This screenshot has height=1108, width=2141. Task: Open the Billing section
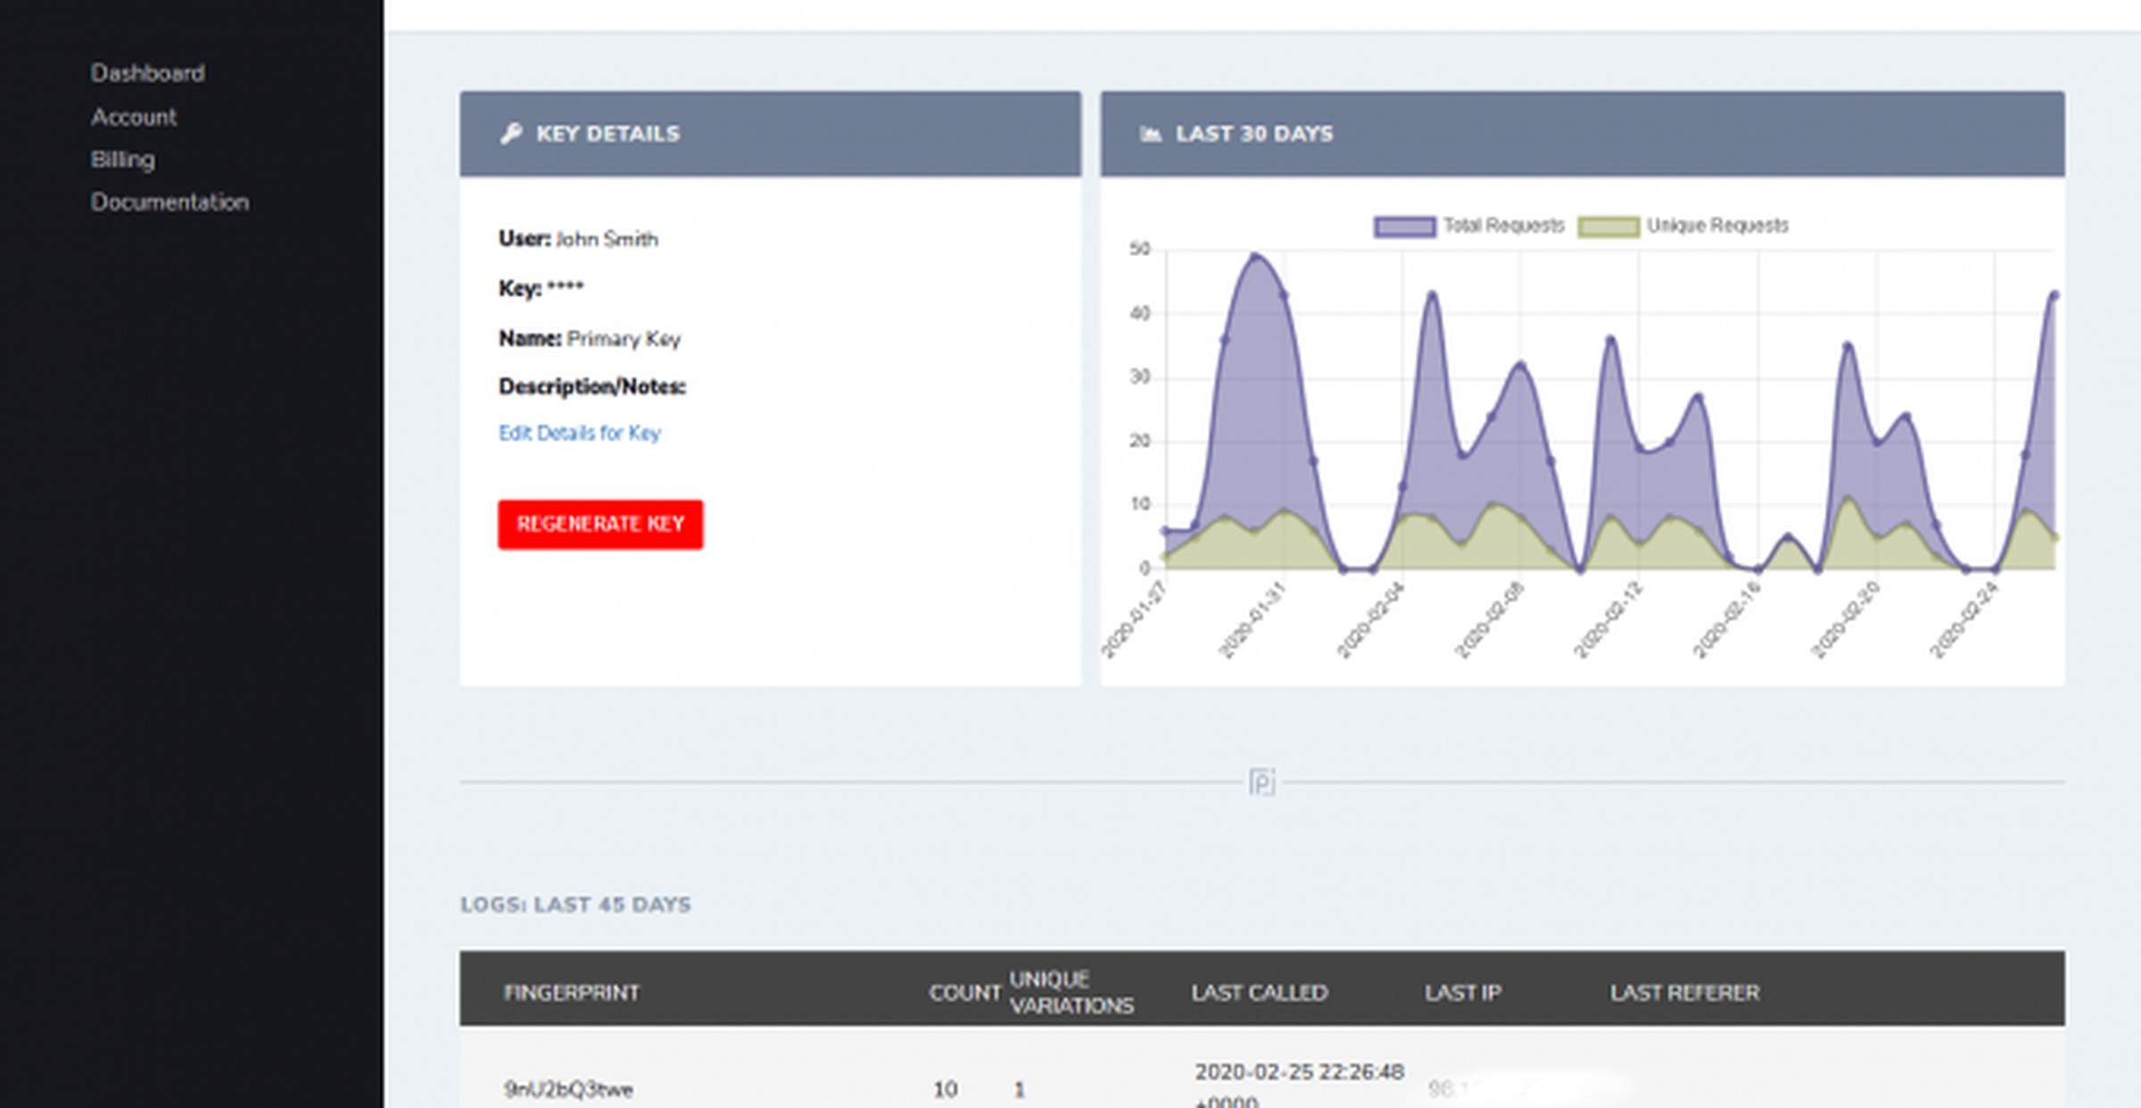coord(123,160)
